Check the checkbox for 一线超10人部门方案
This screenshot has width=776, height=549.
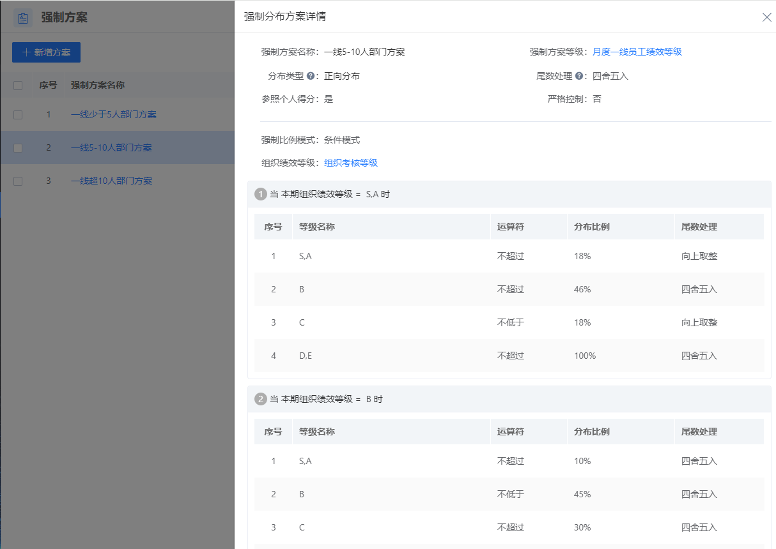point(17,180)
